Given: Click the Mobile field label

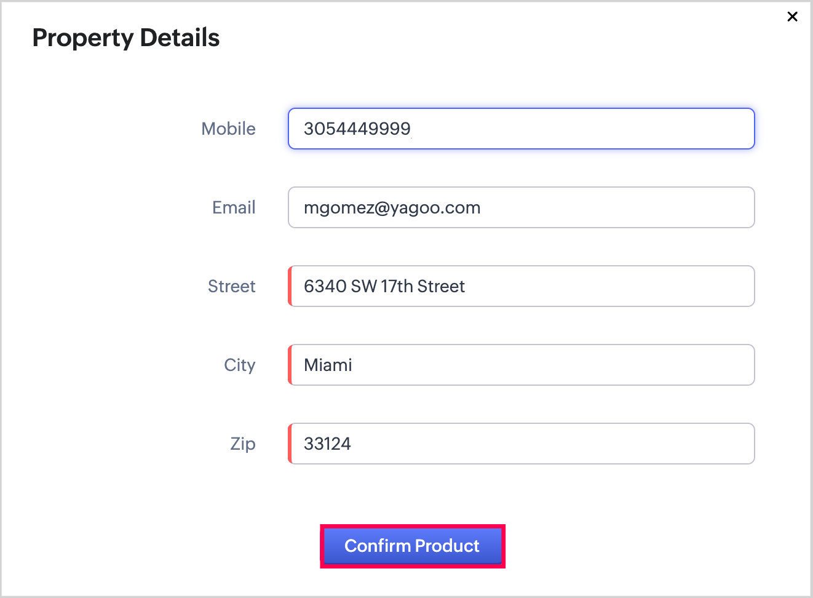Looking at the screenshot, I should click(x=228, y=129).
